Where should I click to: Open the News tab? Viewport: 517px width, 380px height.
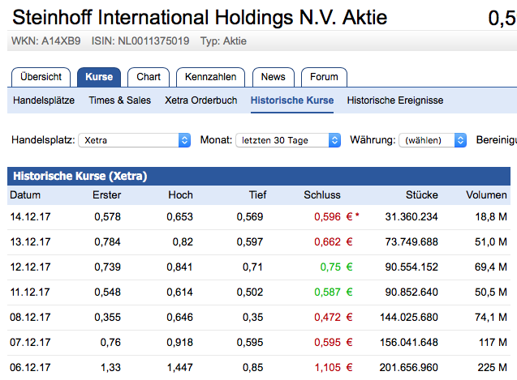click(273, 77)
